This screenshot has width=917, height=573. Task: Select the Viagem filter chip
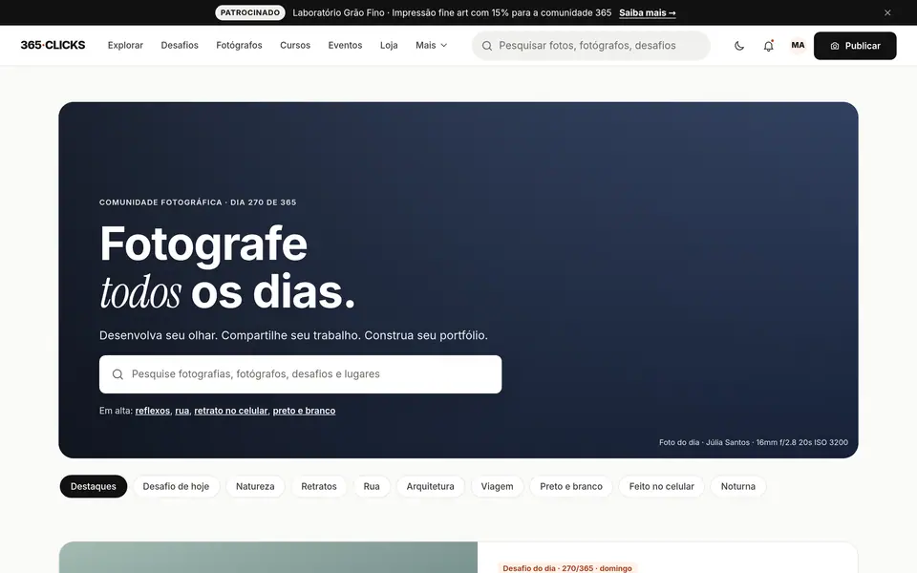pyautogui.click(x=497, y=486)
